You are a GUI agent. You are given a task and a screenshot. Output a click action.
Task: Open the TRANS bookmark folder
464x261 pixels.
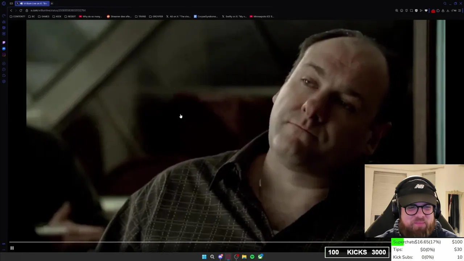click(140, 16)
